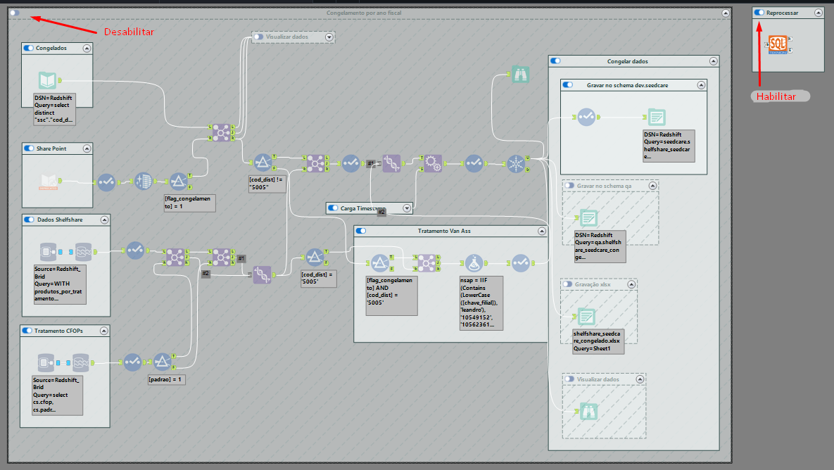Image resolution: width=834 pixels, height=470 pixels.
Task: Disable the Tratamento Van Ass container switch
Action: 361,231
